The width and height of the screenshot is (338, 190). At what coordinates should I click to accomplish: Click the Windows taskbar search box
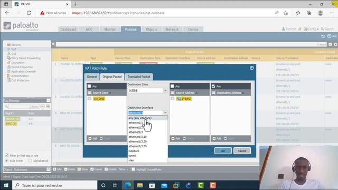[x=55, y=185]
